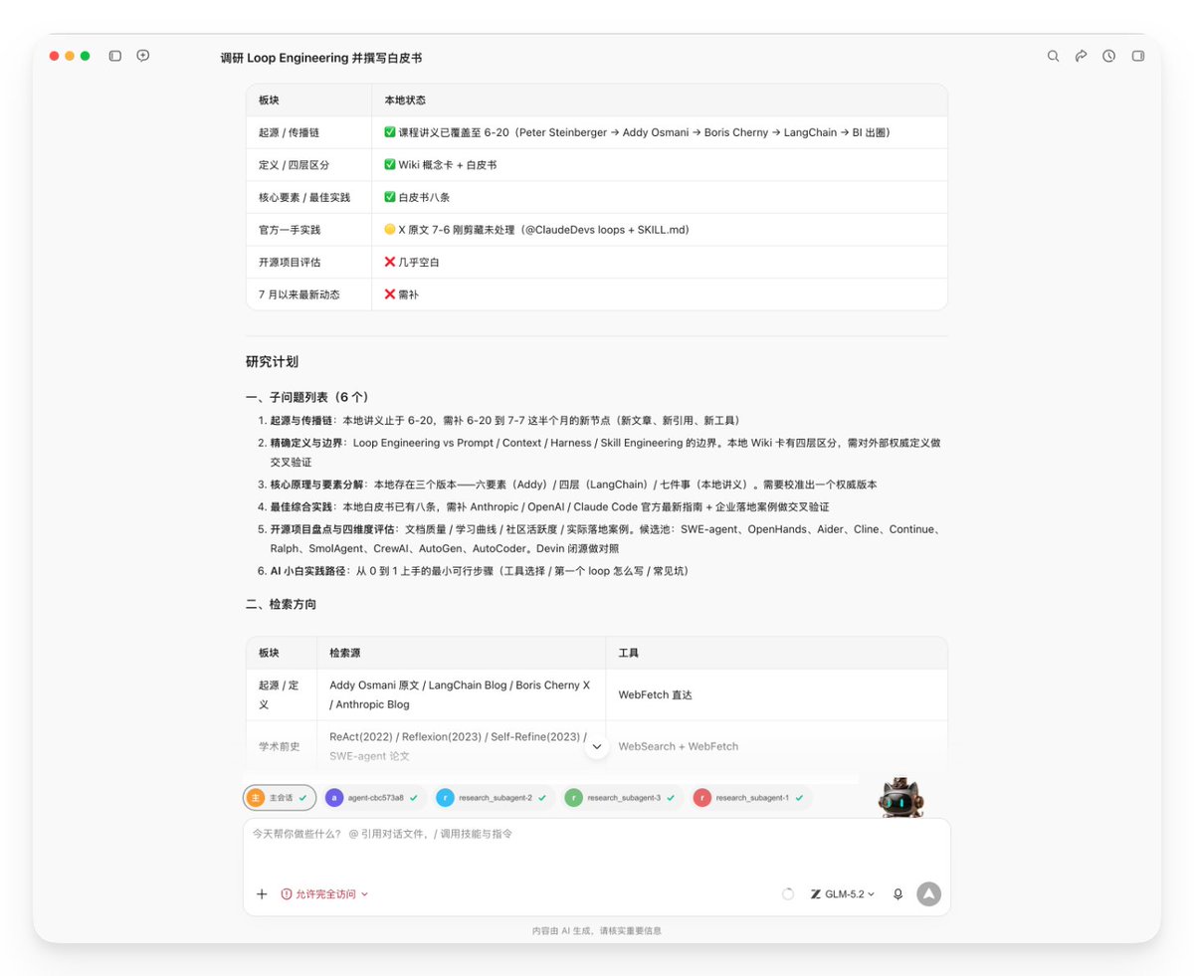Screen dimensions: 1194x976
Task: Start a new chat with plus bubble icon
Action: click(143, 56)
